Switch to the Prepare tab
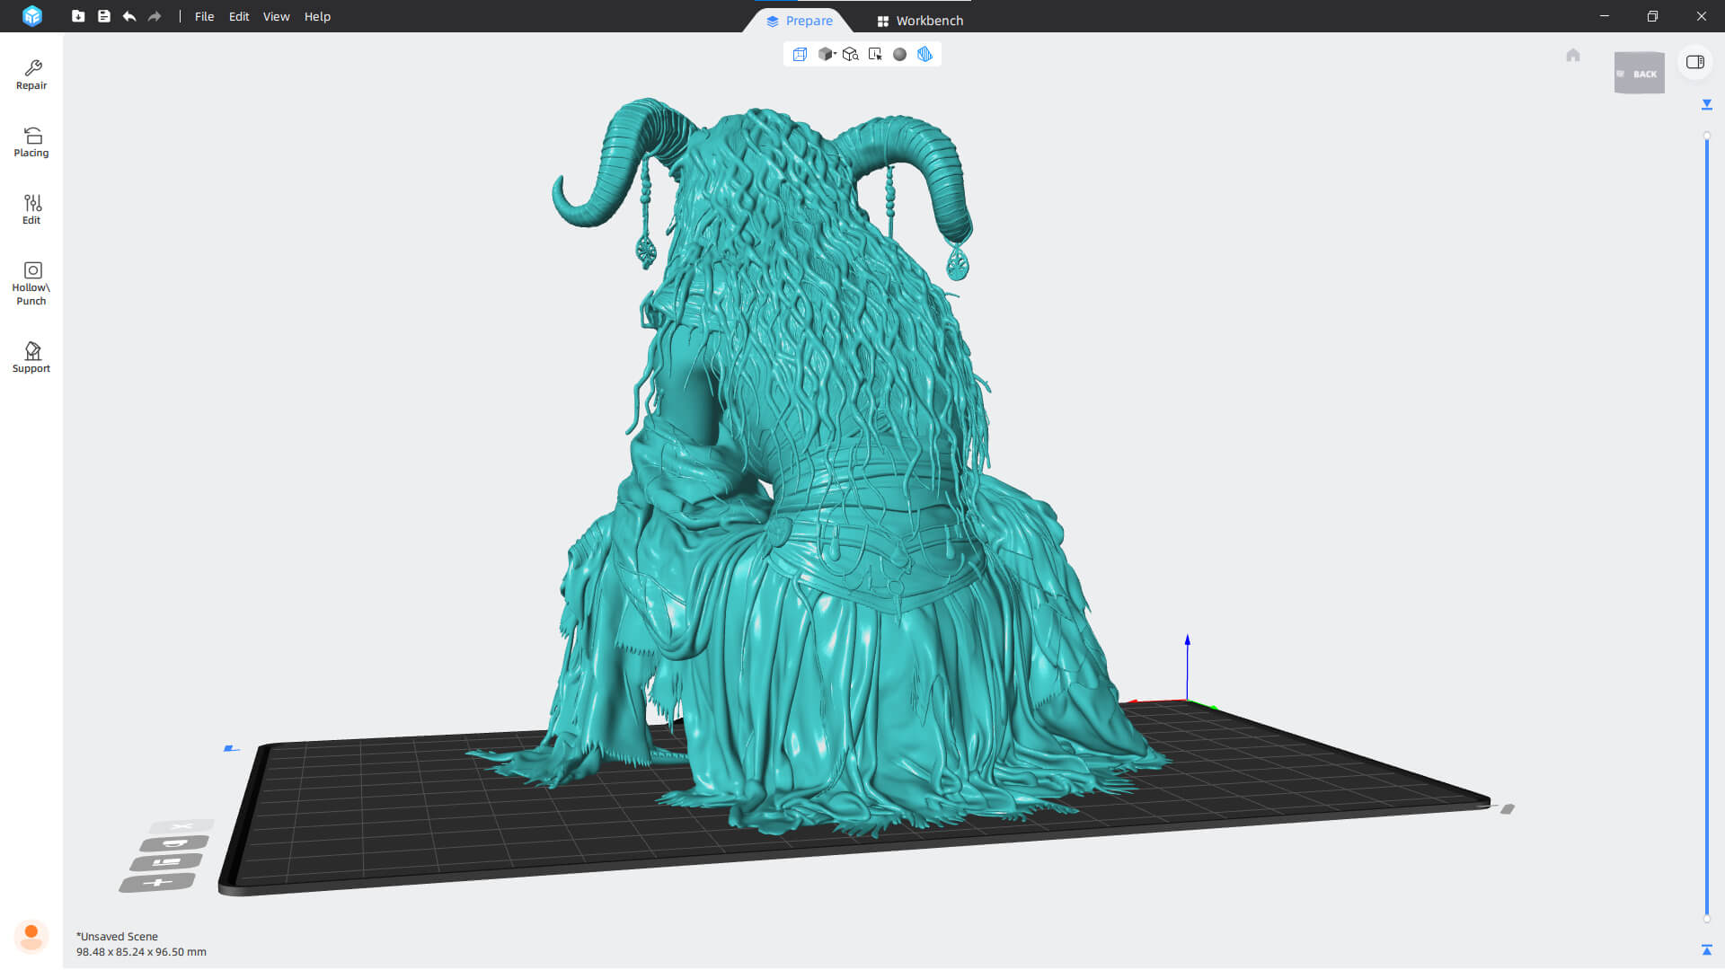This screenshot has width=1725, height=970. pyautogui.click(x=799, y=21)
